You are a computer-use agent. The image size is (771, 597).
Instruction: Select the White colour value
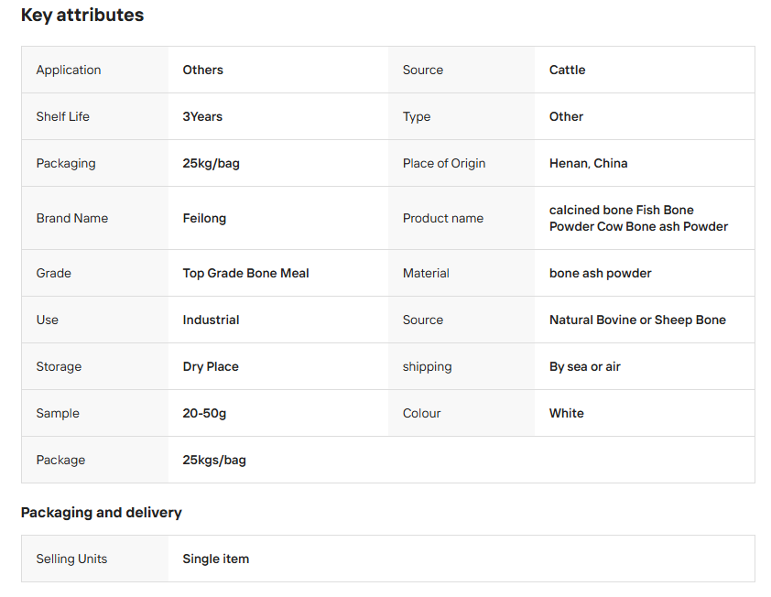[566, 414]
